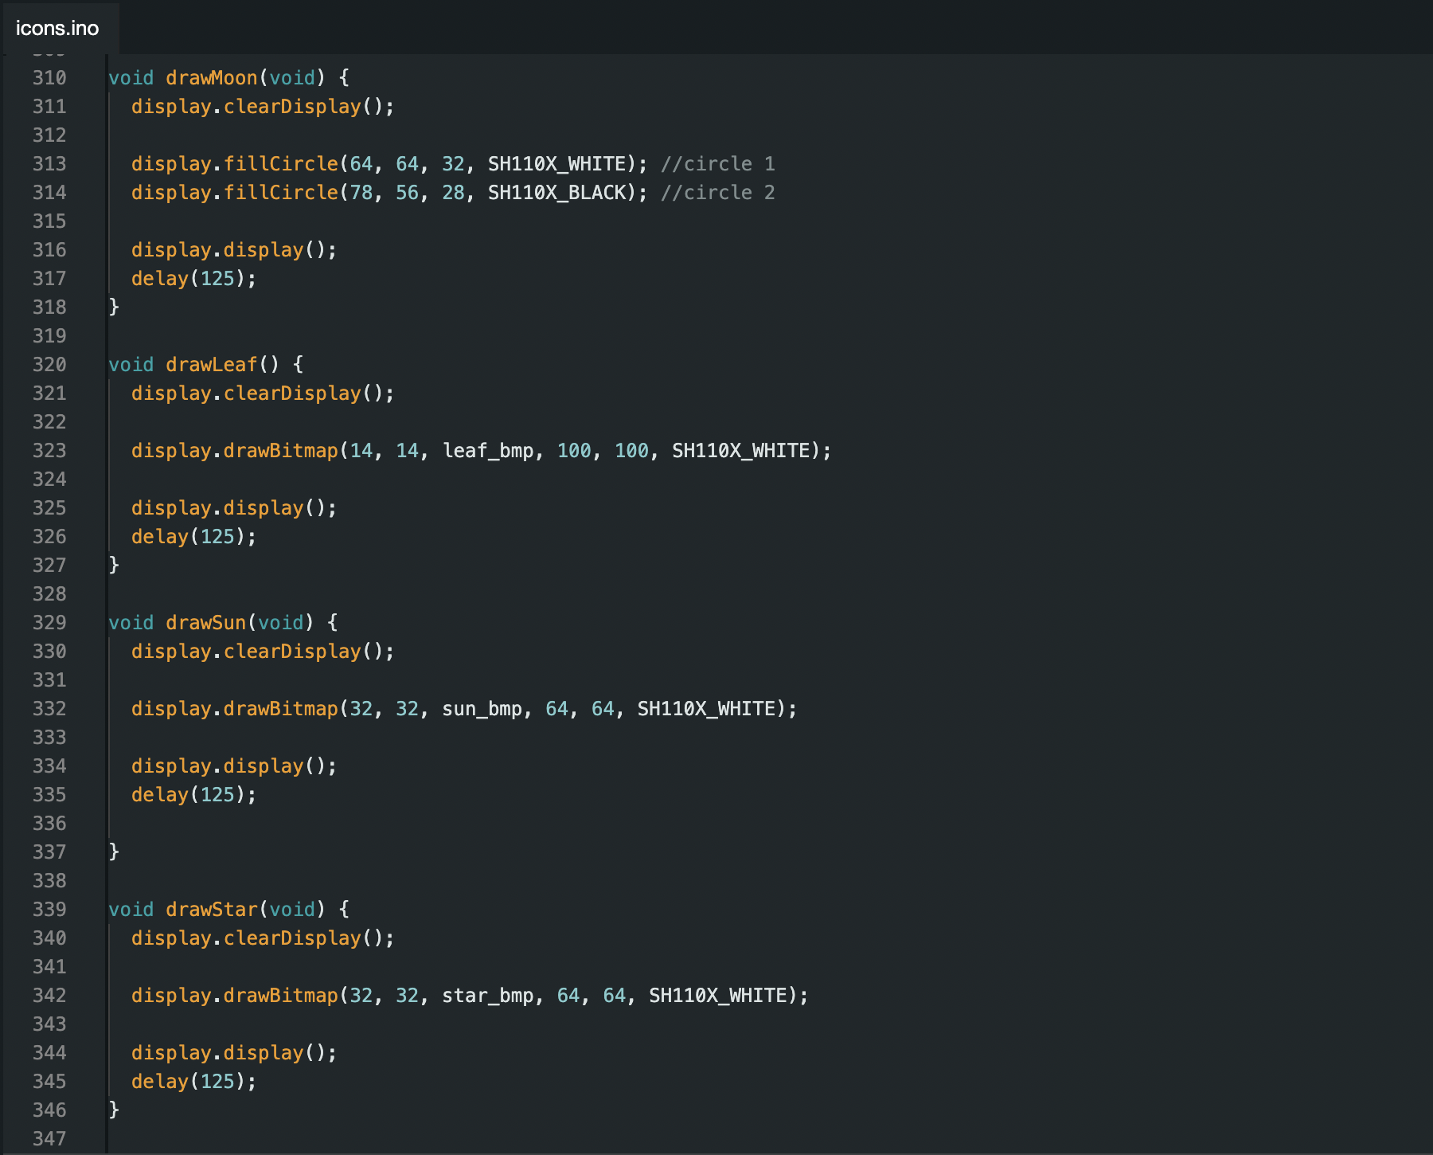Image resolution: width=1433 pixels, height=1155 pixels.
Task: Click clearDisplay call on line 330
Action: click(x=263, y=652)
